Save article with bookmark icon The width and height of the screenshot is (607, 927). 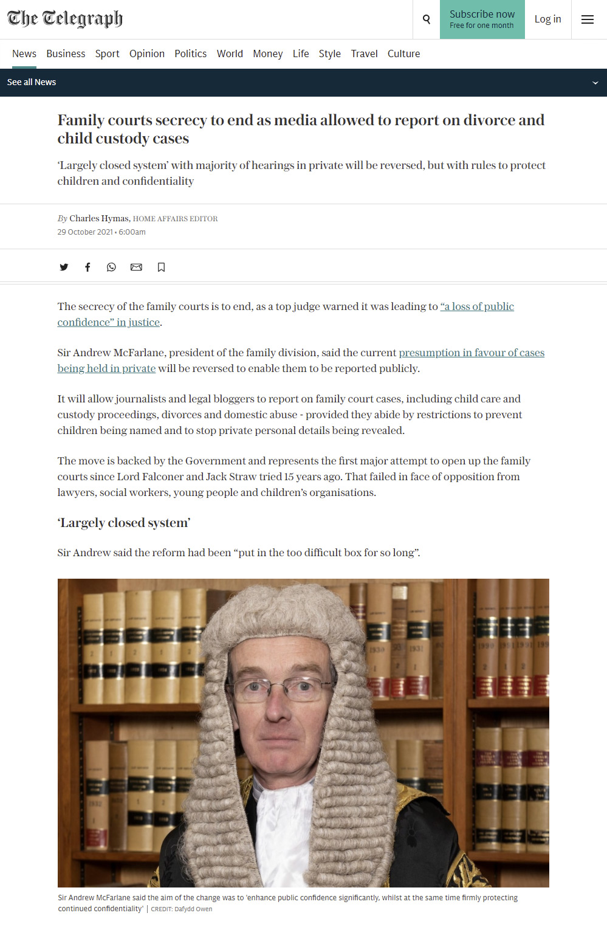point(161,267)
